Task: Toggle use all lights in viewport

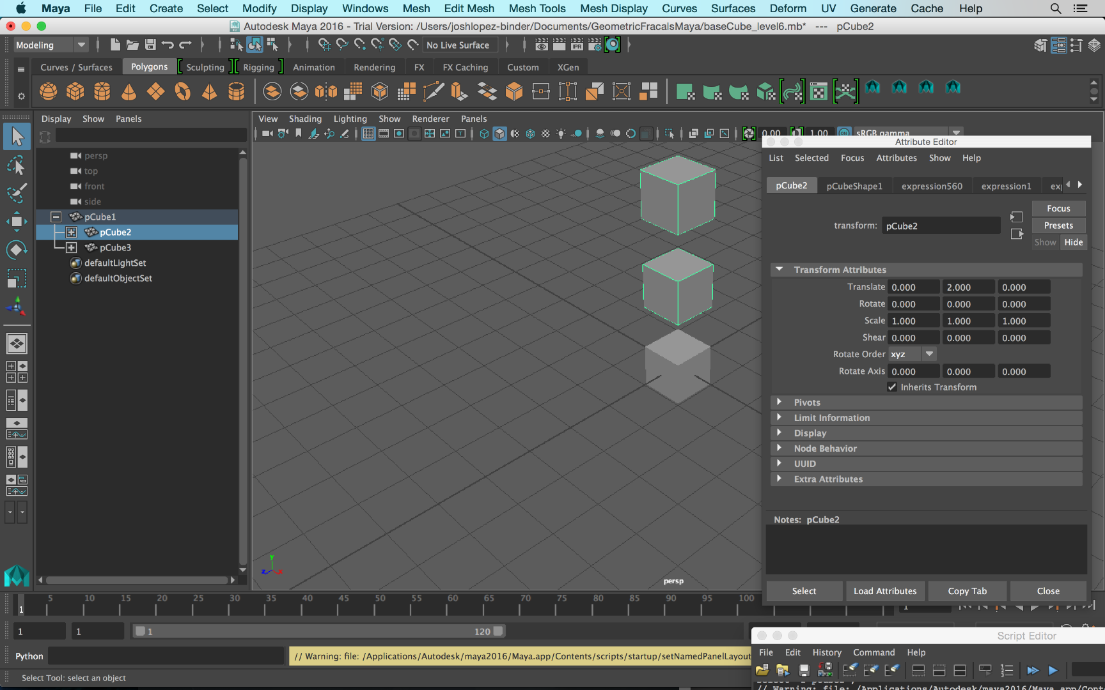Action: coord(561,134)
